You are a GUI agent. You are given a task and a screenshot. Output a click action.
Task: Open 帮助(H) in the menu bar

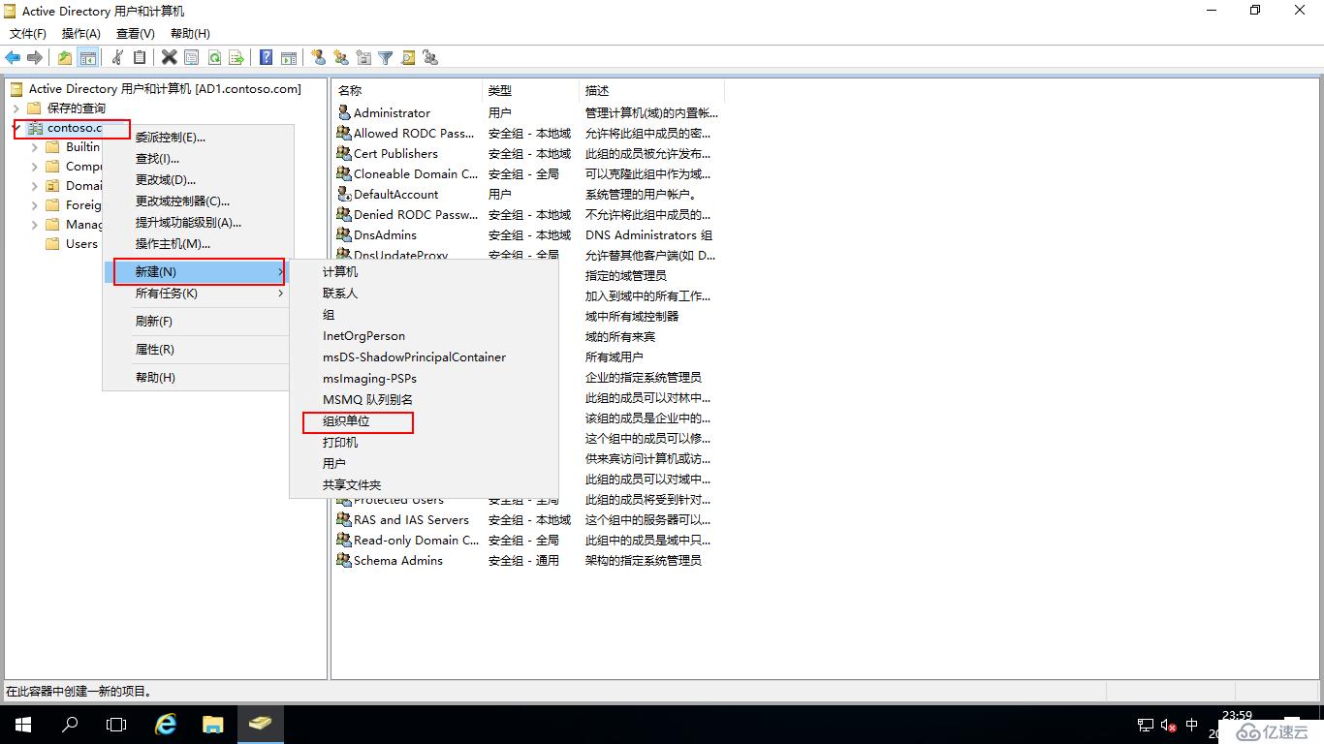click(x=190, y=34)
